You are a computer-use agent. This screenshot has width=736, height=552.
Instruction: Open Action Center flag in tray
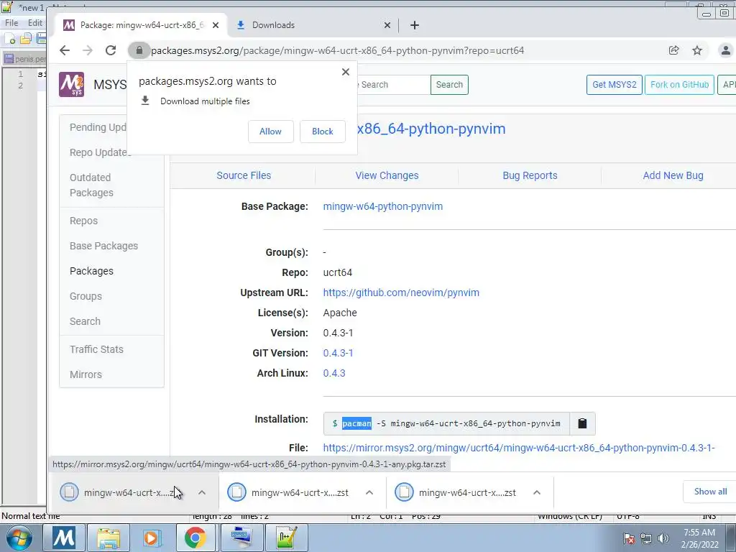(x=629, y=538)
